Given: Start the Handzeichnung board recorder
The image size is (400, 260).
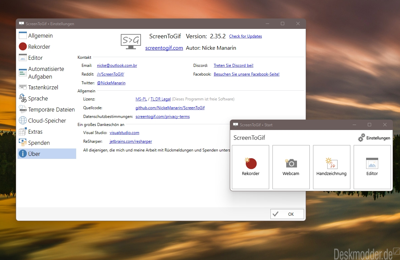Looking at the screenshot, I should click(332, 167).
